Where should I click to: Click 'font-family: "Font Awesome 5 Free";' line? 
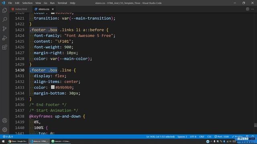pyautogui.click(x=75, y=36)
